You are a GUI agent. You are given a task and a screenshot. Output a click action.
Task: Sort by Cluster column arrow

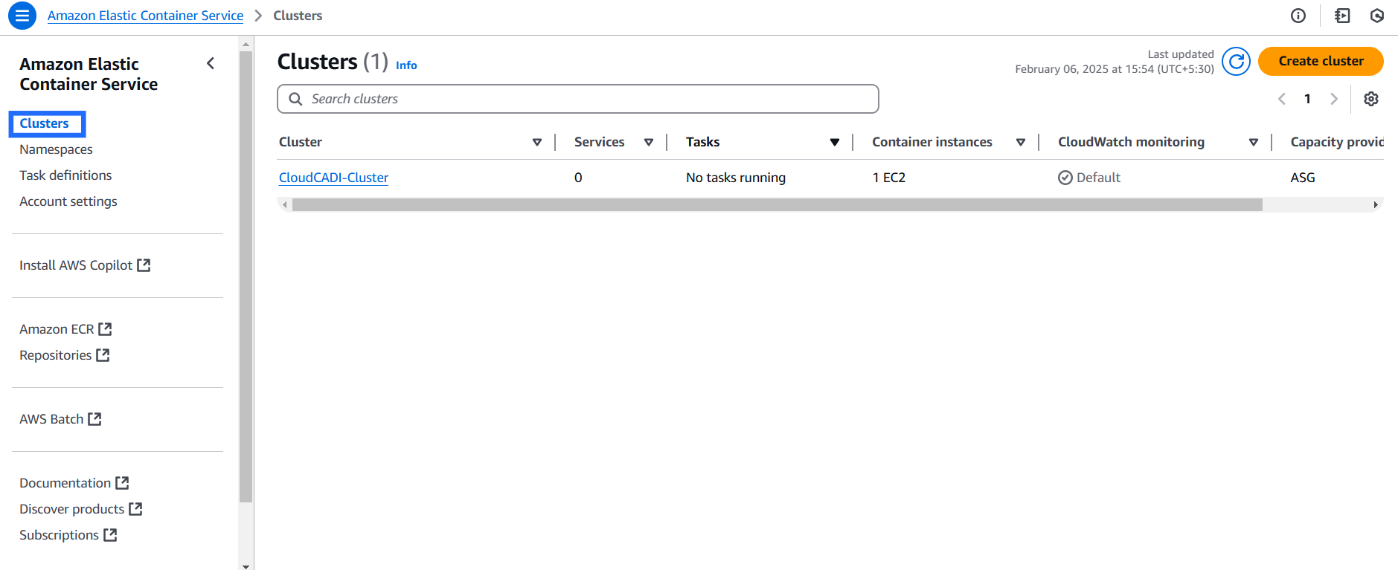(537, 142)
